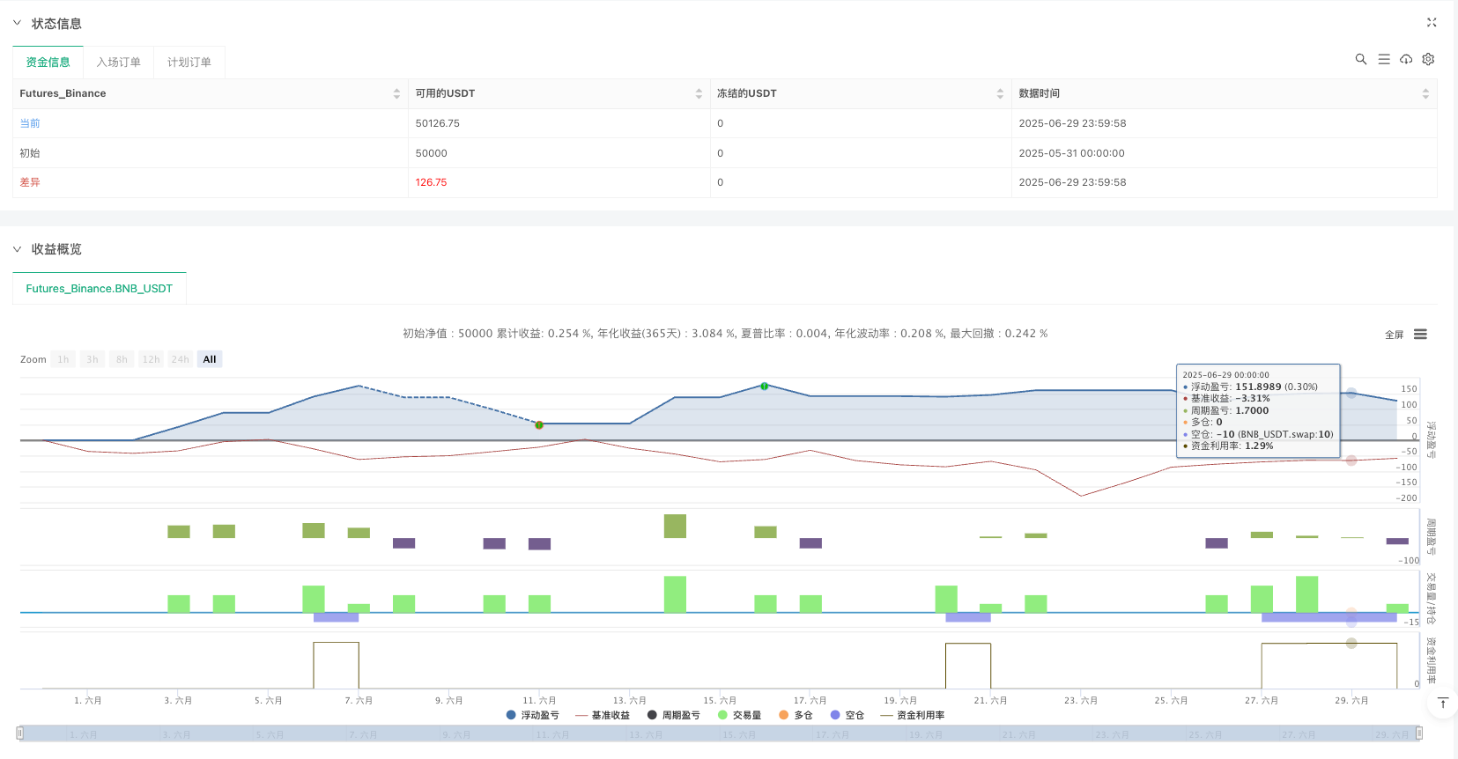Open the chart hamburger menu icon

1420,335
